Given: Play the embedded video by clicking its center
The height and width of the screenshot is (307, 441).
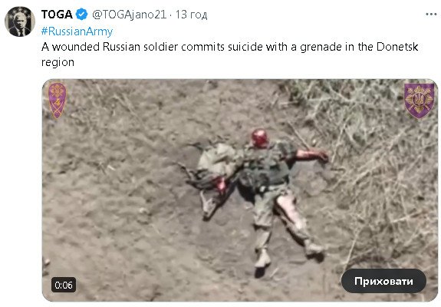Looking at the screenshot, I should (240, 190).
